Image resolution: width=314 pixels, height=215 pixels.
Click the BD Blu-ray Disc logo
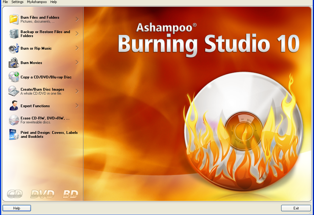(70, 194)
